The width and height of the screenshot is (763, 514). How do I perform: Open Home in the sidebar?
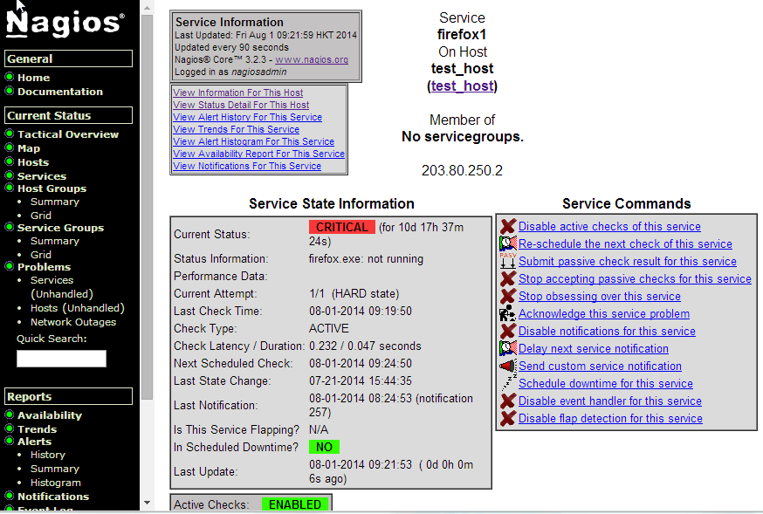click(x=33, y=78)
